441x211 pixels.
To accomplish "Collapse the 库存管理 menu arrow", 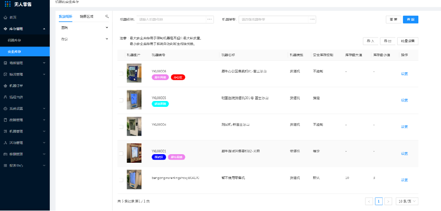I will coord(44,29).
